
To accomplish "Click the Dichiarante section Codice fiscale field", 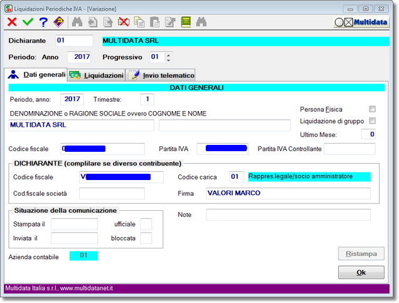I will pyautogui.click(x=121, y=177).
